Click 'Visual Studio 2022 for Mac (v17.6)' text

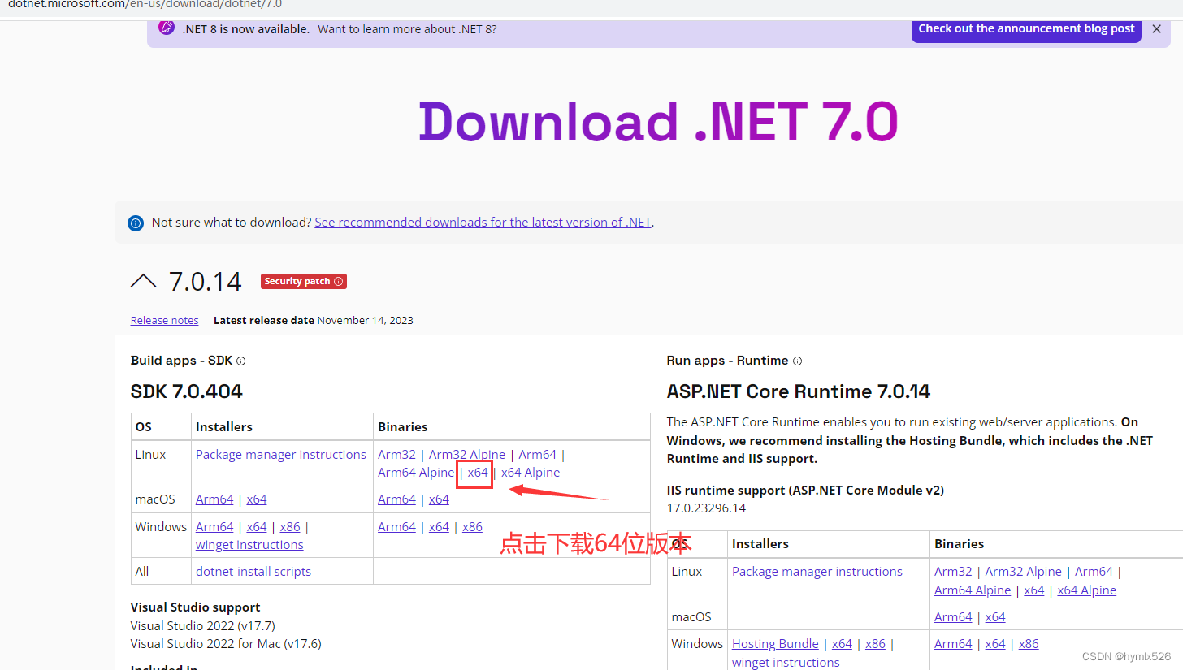[x=226, y=644]
